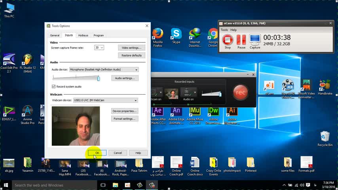Screen dimensions: 338x190
Task: Select the Anime Studio Pro icon
Action: tap(28, 115)
